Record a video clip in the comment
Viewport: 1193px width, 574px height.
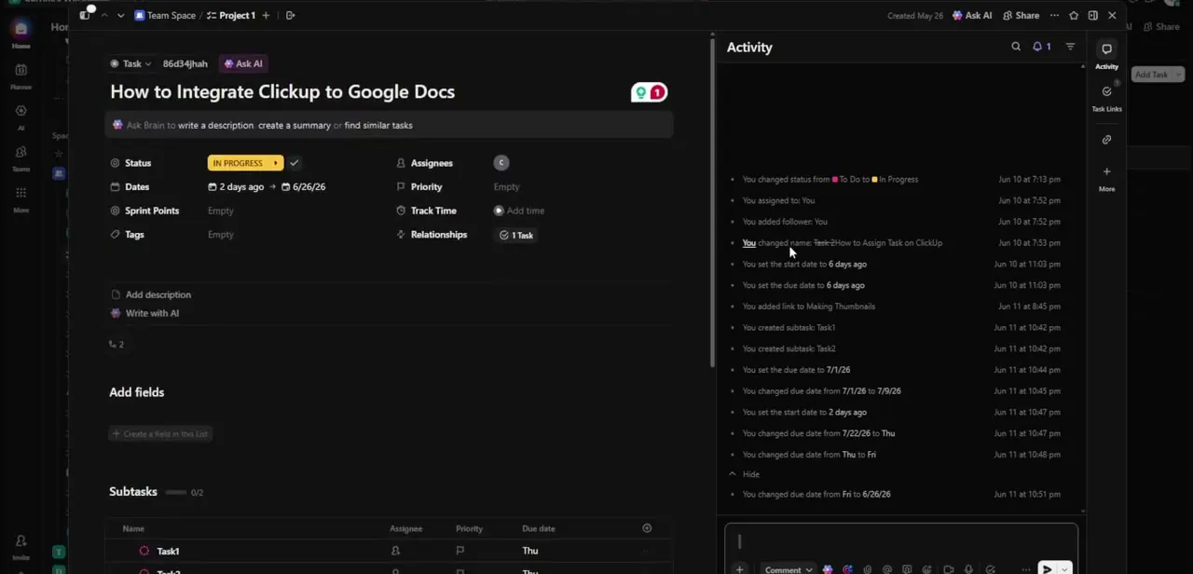(x=948, y=569)
